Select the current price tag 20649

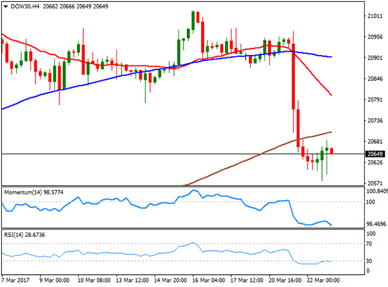(375, 154)
